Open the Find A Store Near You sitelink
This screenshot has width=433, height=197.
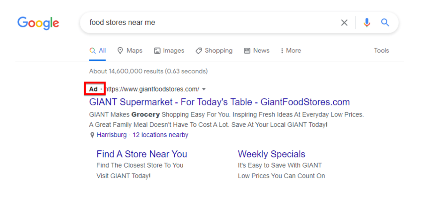(142, 154)
